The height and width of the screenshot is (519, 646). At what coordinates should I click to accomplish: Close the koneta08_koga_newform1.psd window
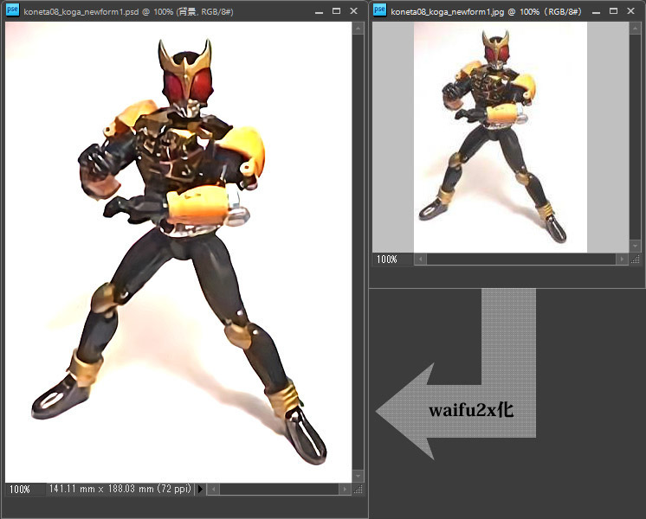coord(353,11)
